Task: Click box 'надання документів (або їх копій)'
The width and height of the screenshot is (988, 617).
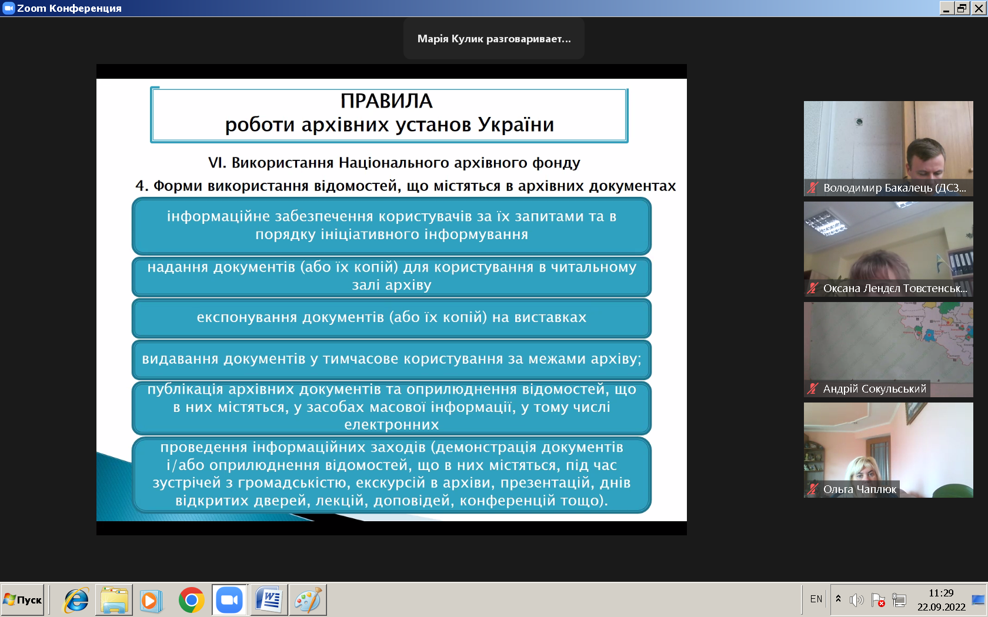Action: point(392,276)
